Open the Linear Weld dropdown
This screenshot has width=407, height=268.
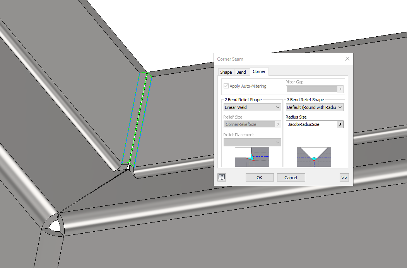point(252,107)
